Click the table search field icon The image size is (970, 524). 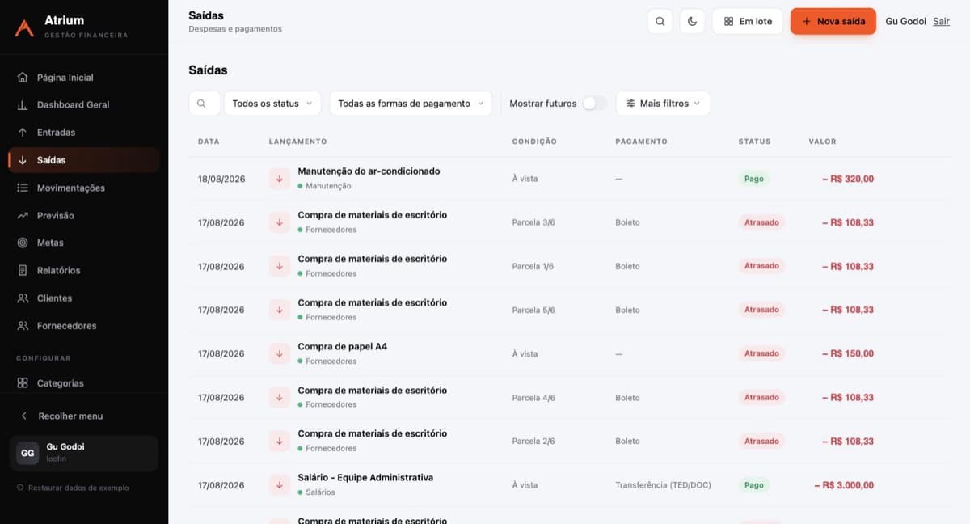(202, 104)
